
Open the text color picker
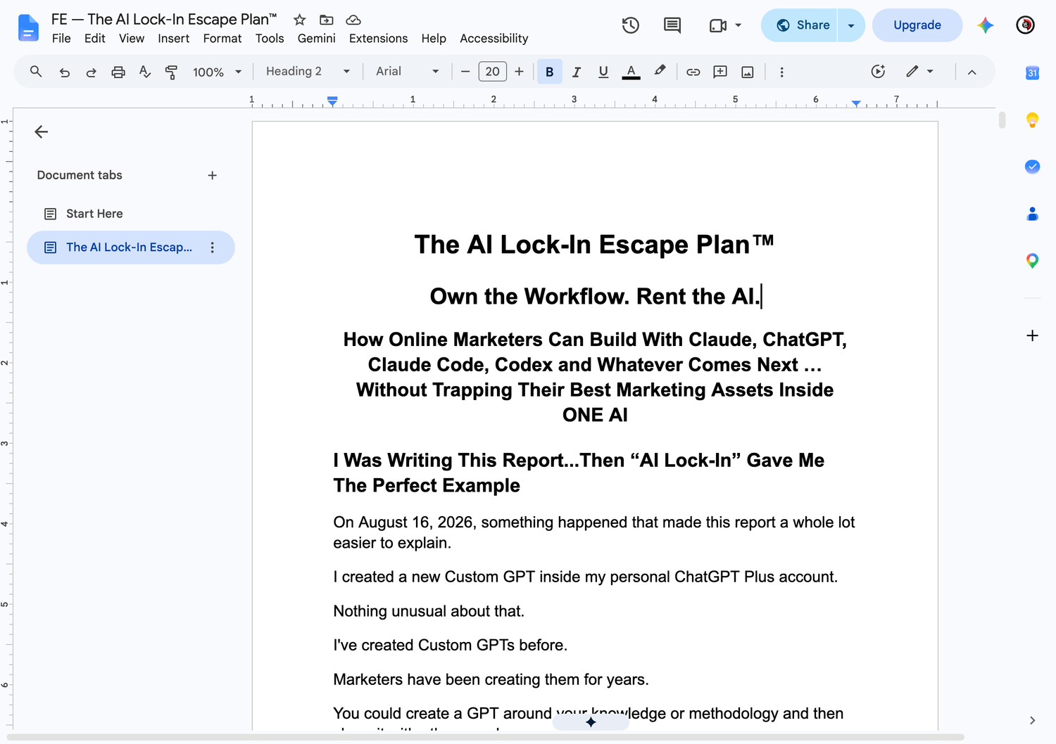coord(631,72)
